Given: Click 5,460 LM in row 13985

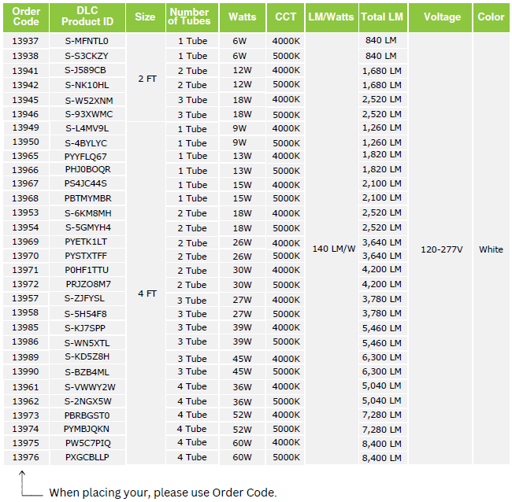Looking at the screenshot, I should 382,328.
